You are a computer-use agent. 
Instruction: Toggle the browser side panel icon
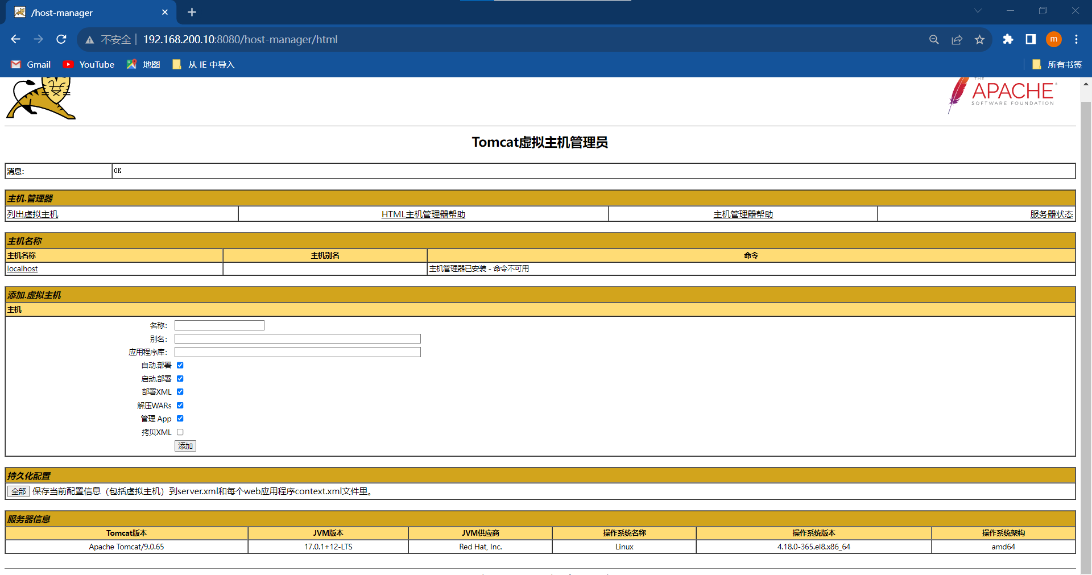[1031, 39]
